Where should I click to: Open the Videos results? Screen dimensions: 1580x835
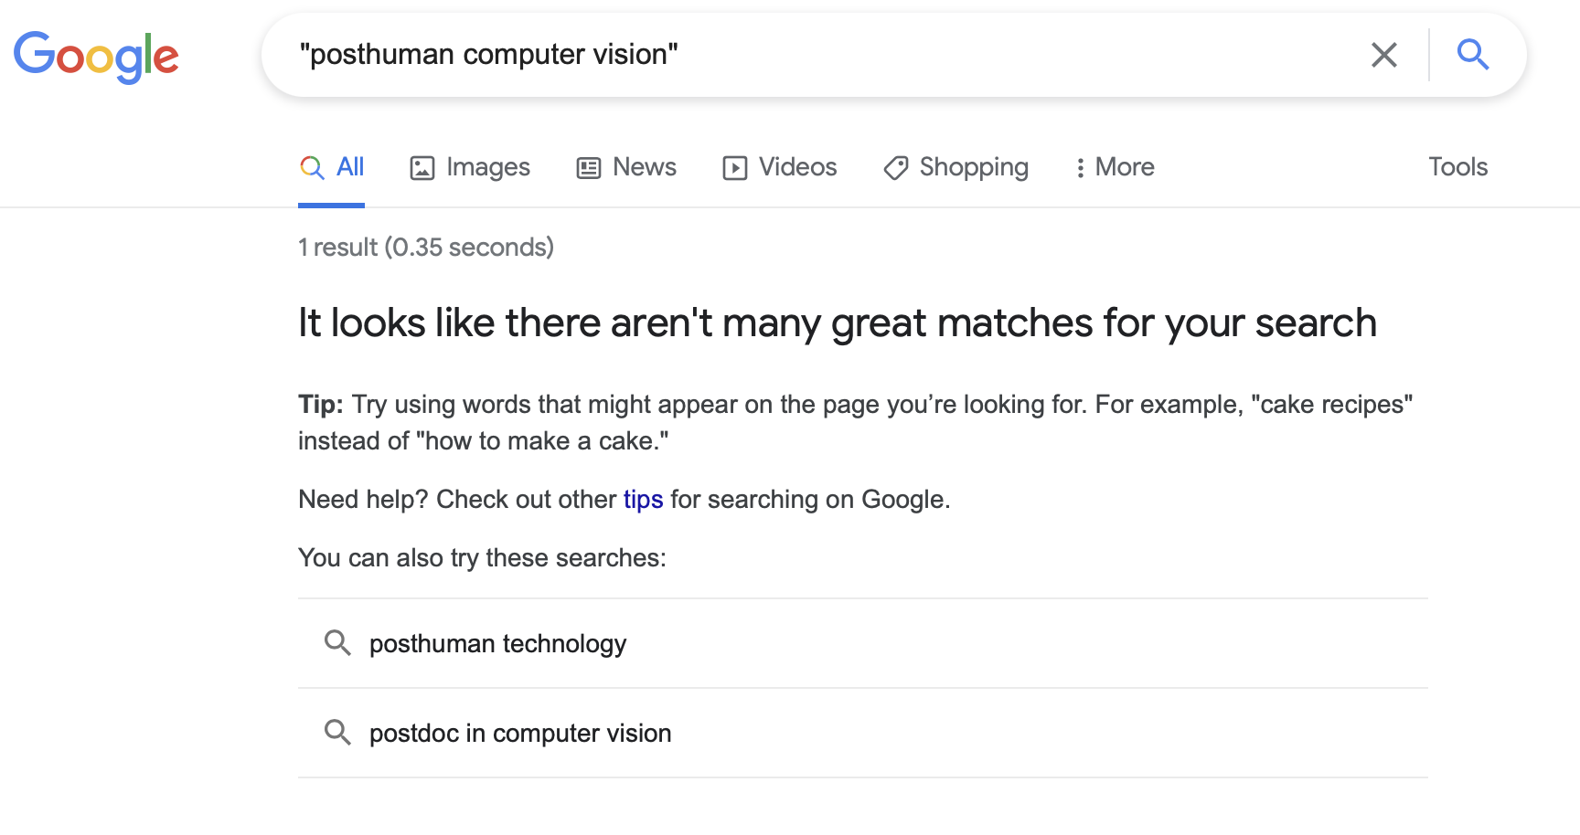point(796,167)
